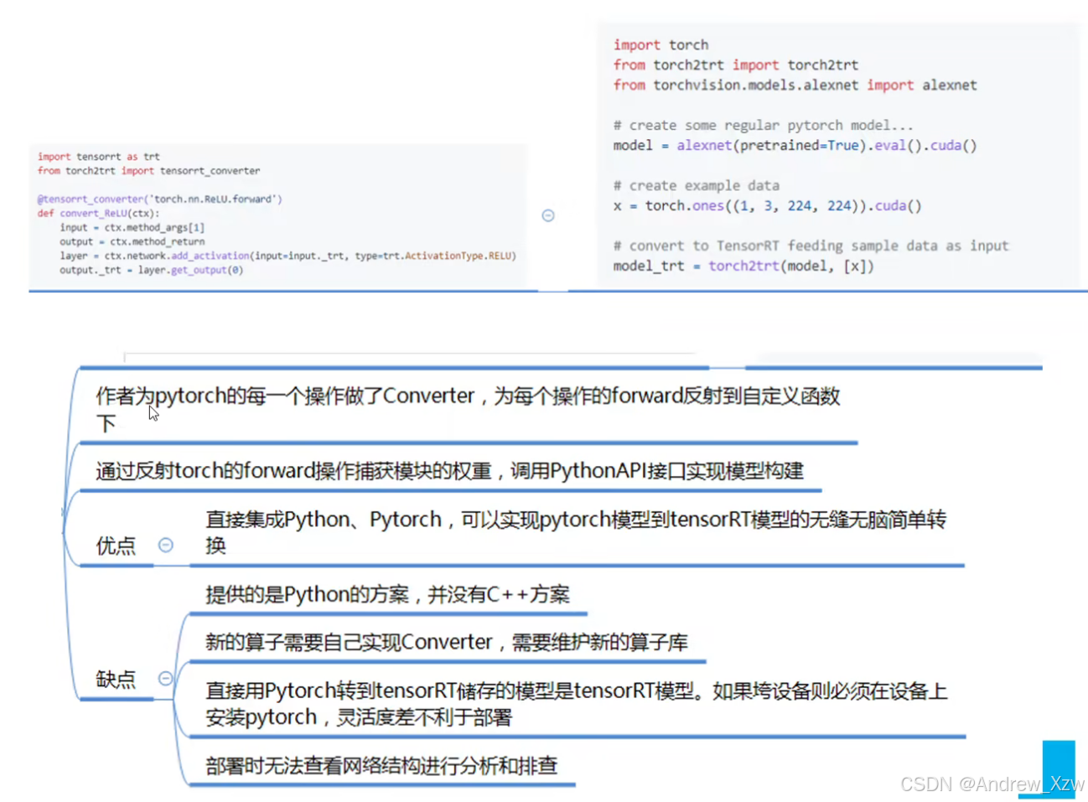
Task: Select node '新的算子需要自己实现Converter'
Action: (447, 642)
